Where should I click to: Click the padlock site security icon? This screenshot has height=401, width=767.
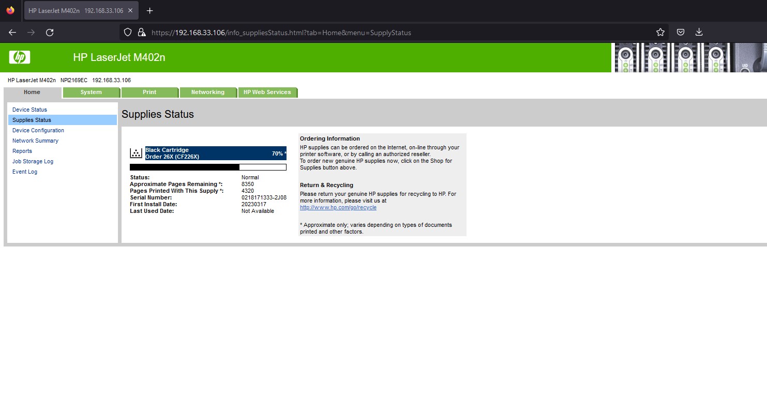[142, 33]
